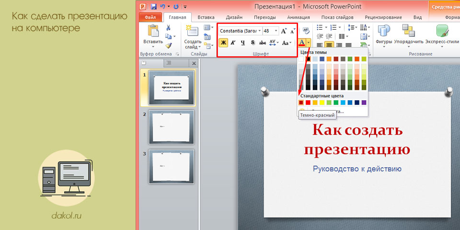Switch to the Показ слайдов ribbon tab

[x=337, y=17]
